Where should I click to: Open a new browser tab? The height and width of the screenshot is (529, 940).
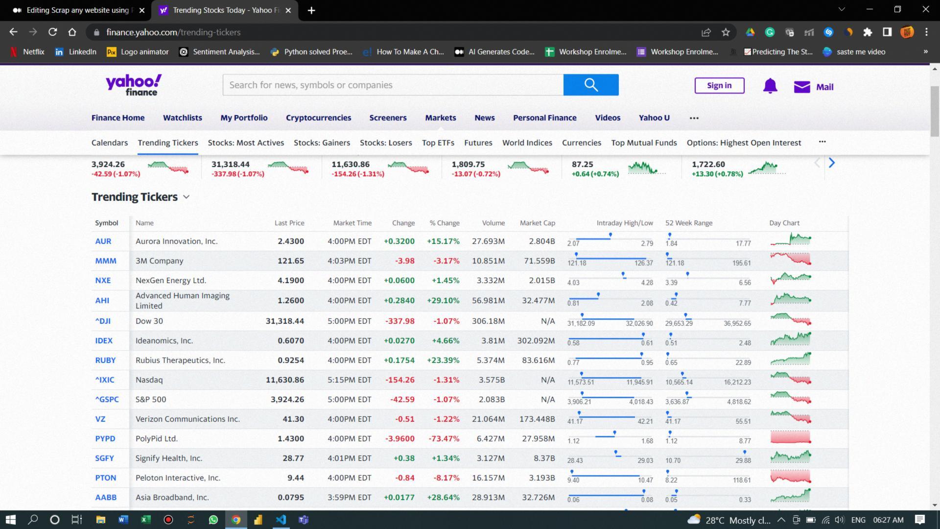tap(311, 10)
